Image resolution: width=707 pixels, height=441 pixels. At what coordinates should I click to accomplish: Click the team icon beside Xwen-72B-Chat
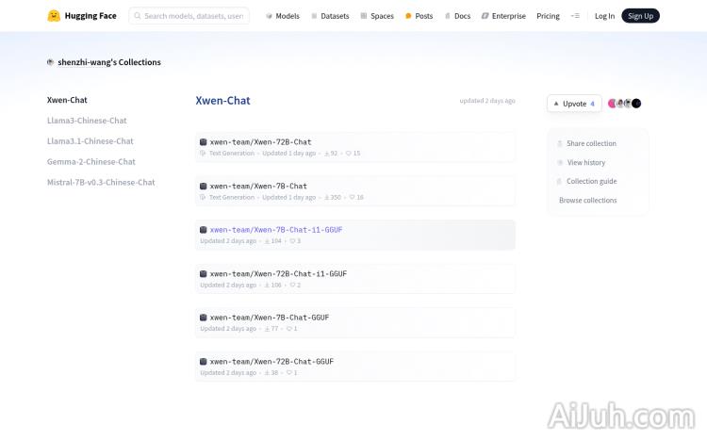pyautogui.click(x=204, y=142)
